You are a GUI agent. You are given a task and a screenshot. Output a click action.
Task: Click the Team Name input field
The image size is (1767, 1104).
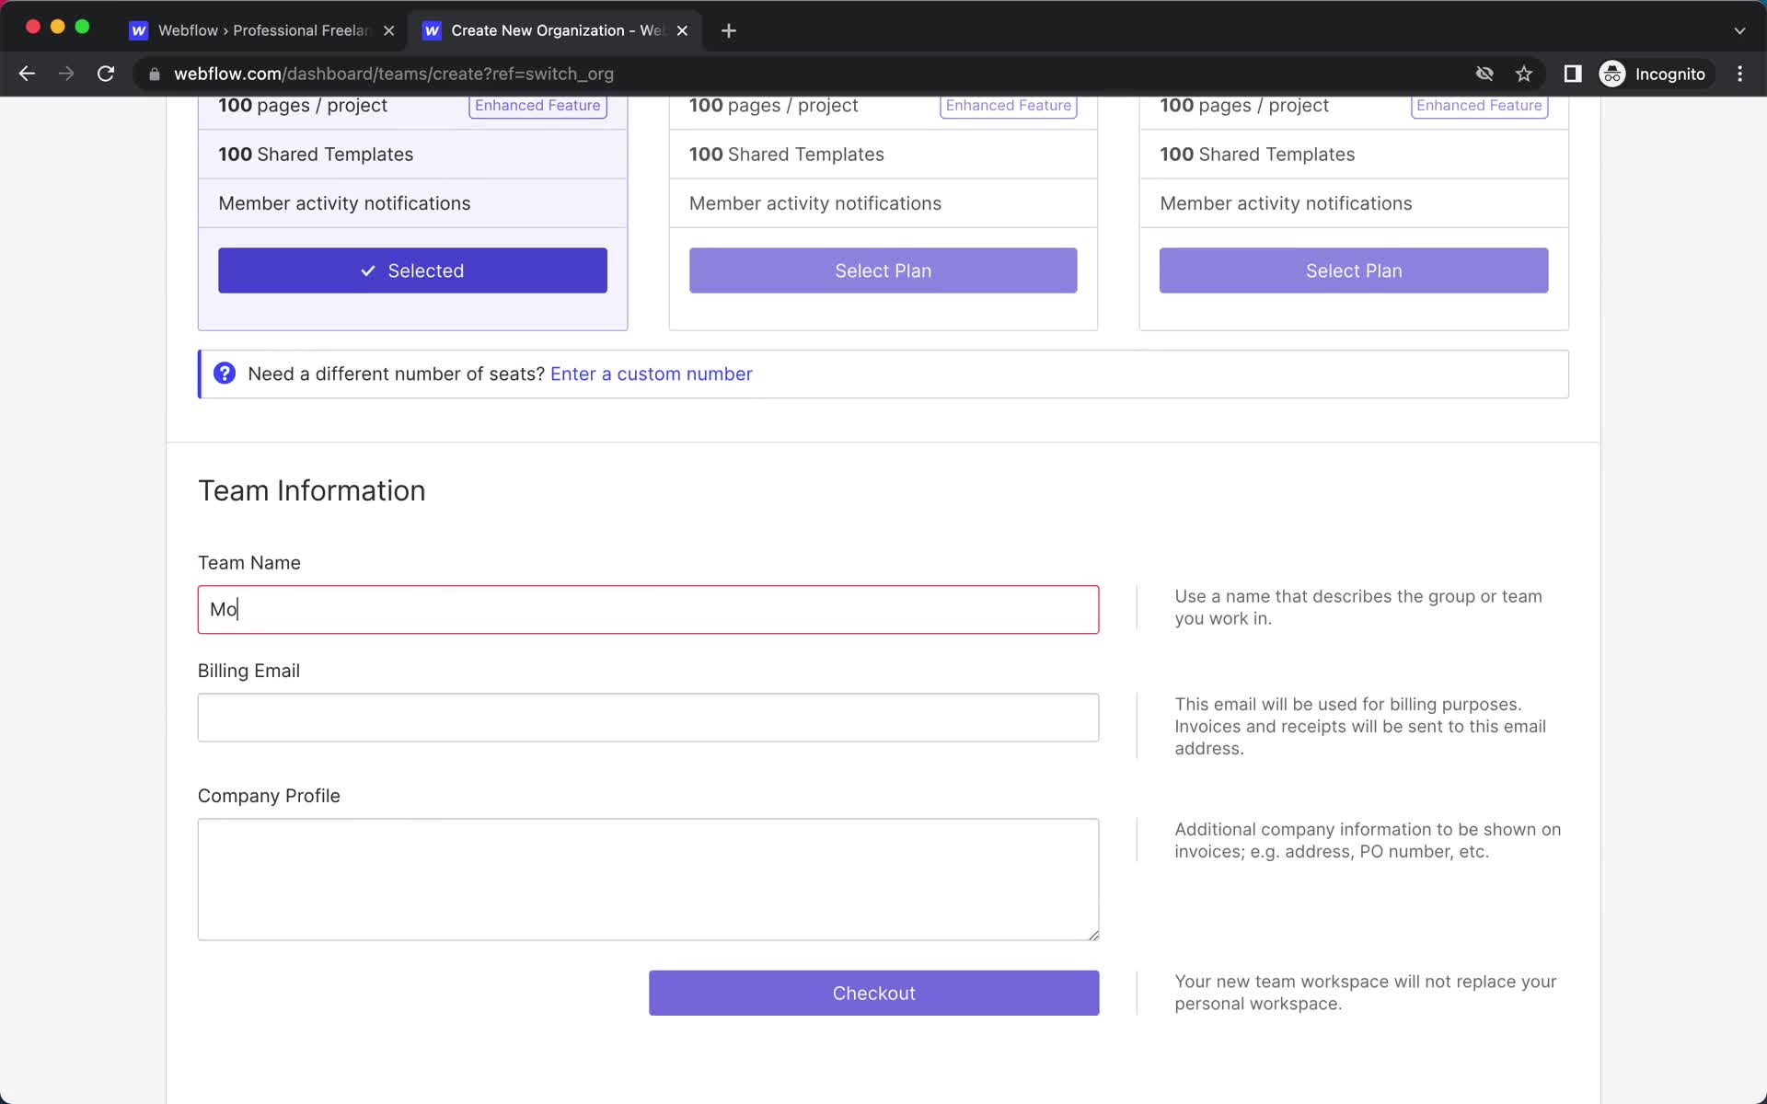click(648, 608)
